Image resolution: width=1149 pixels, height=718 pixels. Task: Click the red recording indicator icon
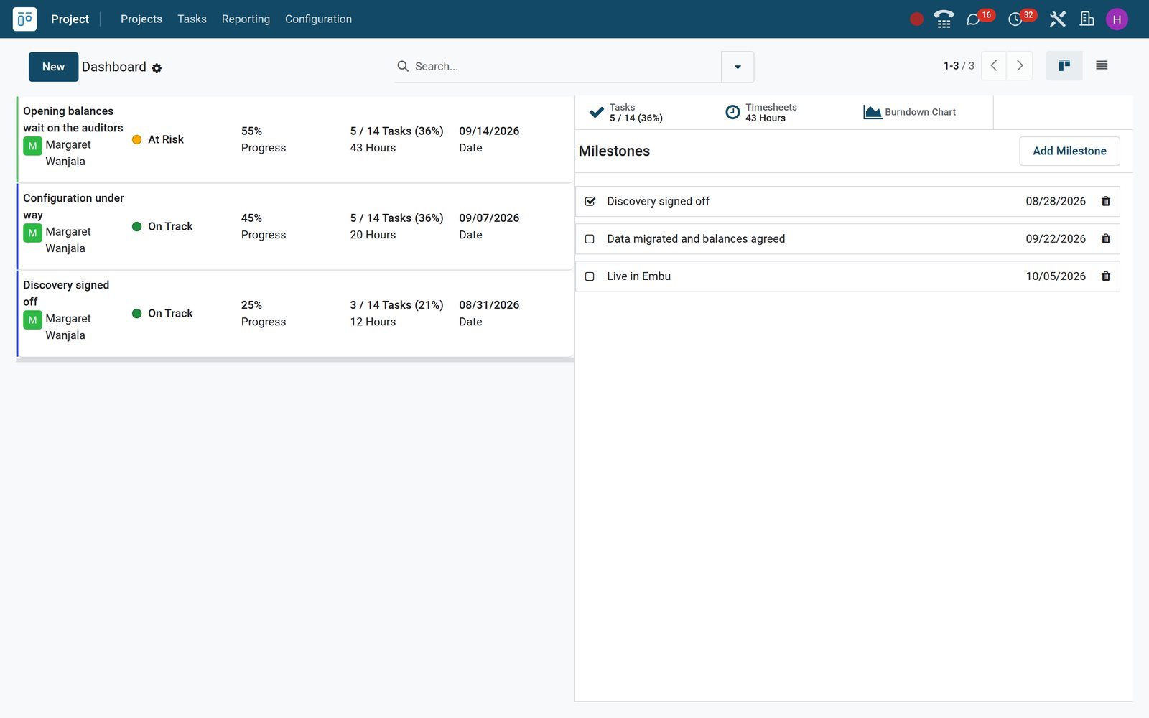916,19
